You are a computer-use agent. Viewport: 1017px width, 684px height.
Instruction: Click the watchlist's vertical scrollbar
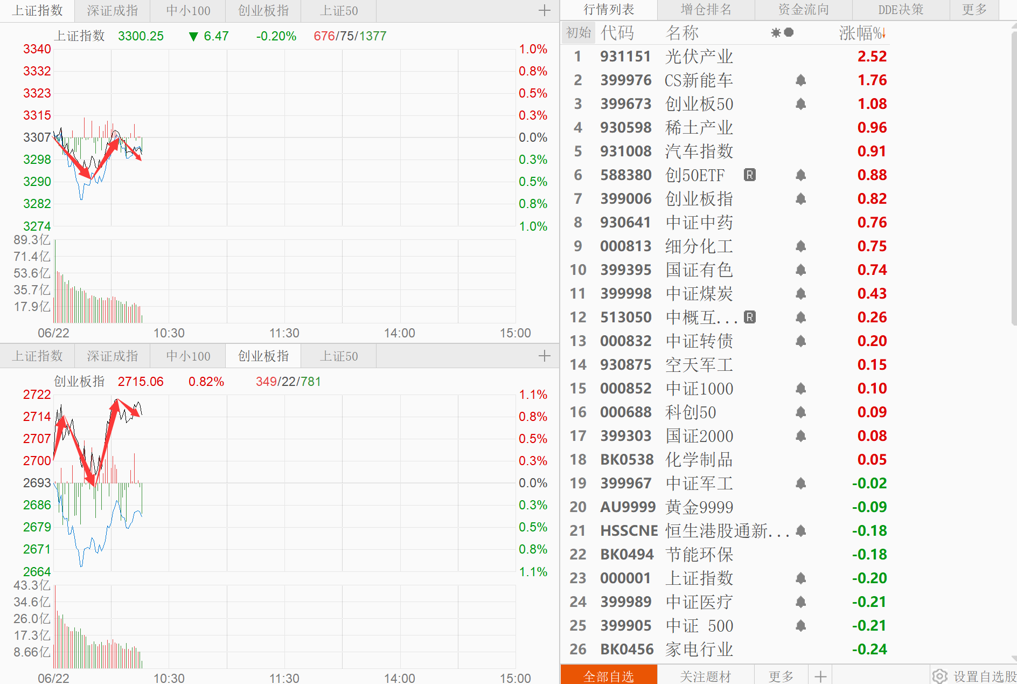[x=1013, y=178]
